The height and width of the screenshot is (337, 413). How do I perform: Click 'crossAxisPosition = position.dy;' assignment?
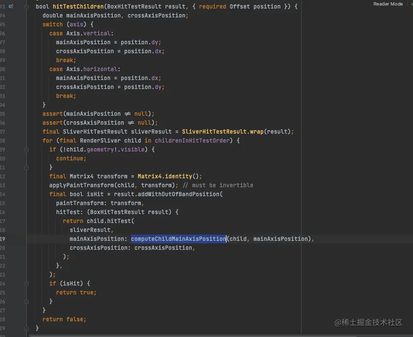[x=110, y=87]
